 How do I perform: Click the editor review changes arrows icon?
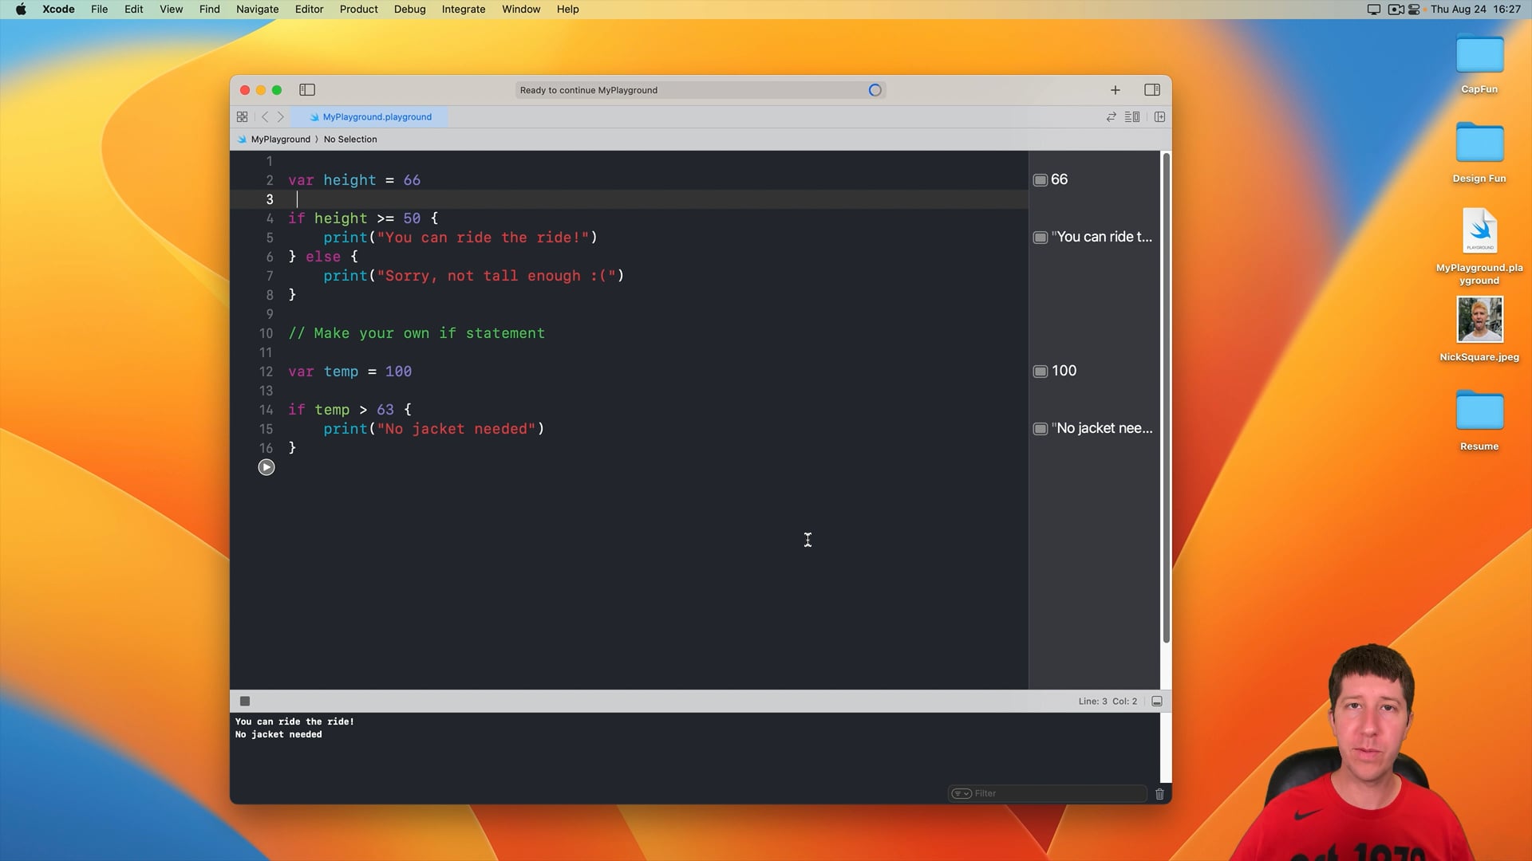[1111, 117]
